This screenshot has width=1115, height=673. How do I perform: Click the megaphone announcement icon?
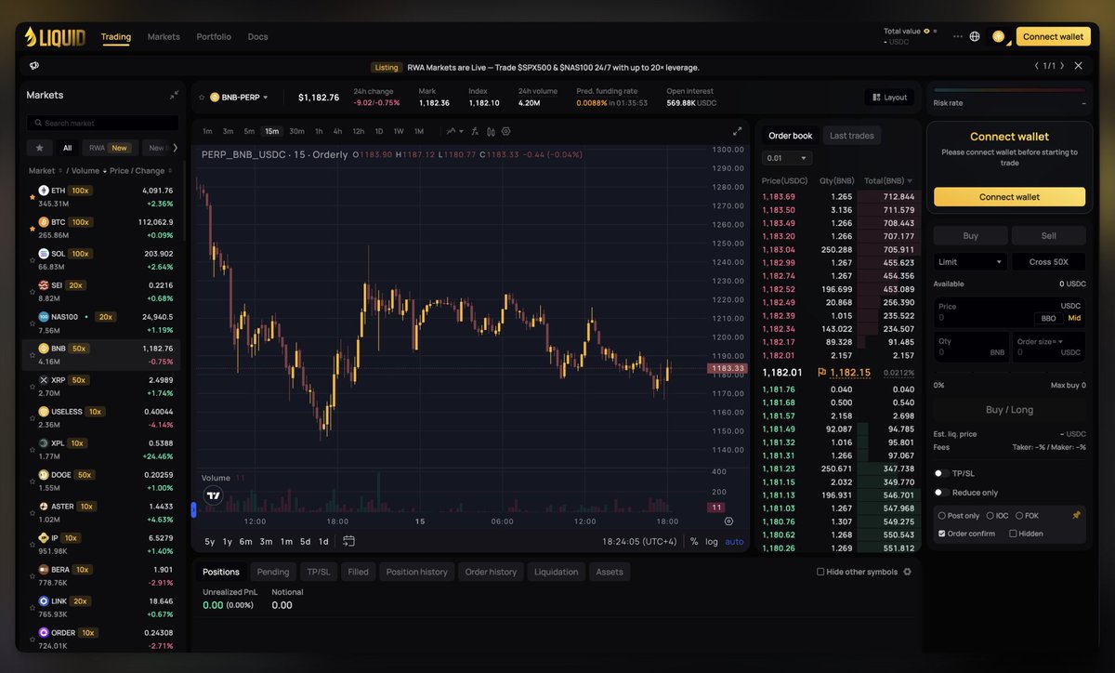pyautogui.click(x=34, y=66)
